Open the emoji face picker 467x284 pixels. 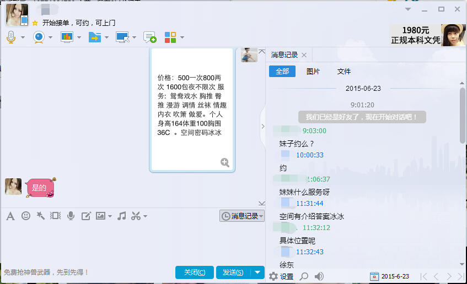26,216
